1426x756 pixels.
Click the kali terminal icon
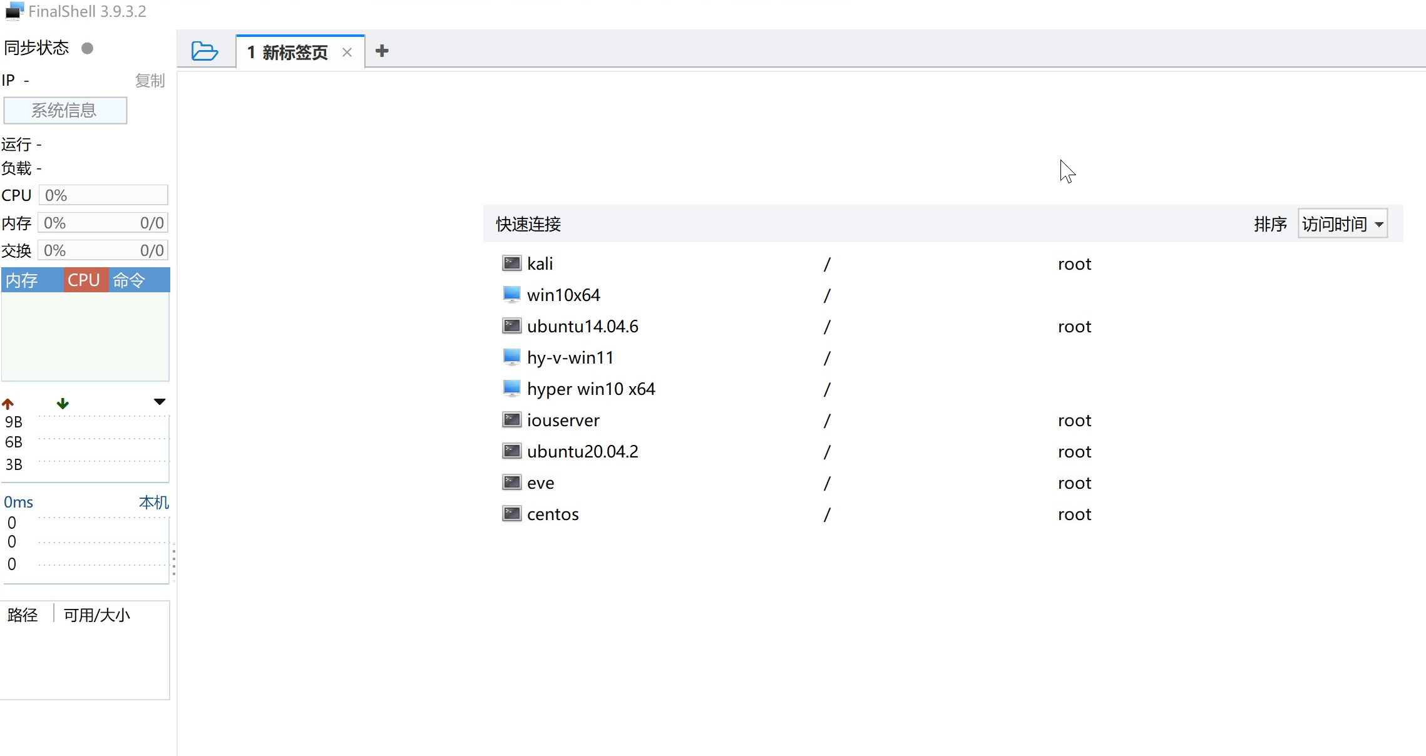coord(512,263)
